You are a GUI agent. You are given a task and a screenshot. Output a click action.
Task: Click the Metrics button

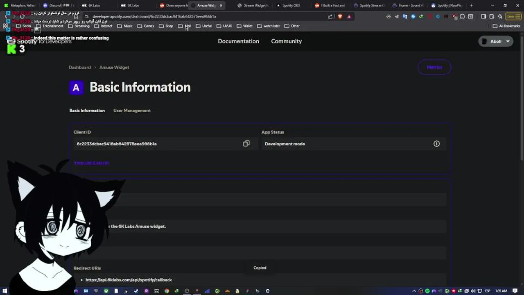[x=434, y=67]
